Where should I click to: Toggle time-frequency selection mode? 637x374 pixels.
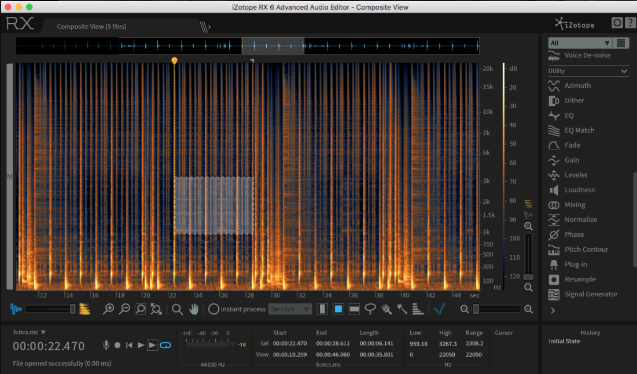pyautogui.click(x=338, y=309)
